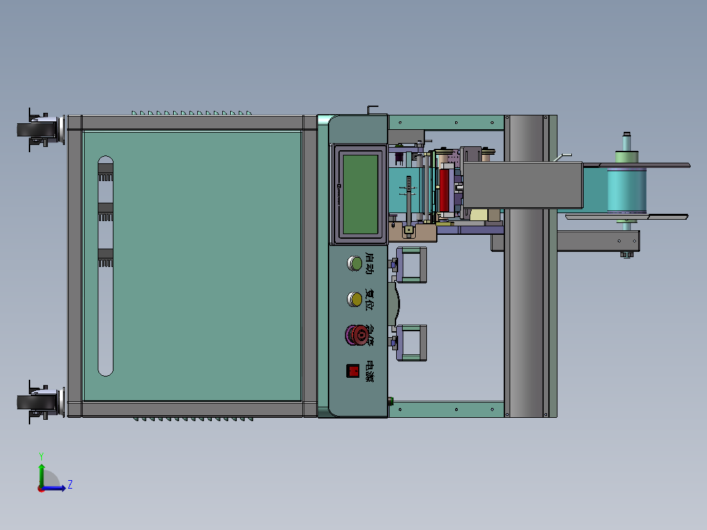Click the 复位 text label
707x530 pixels.
tap(369, 300)
